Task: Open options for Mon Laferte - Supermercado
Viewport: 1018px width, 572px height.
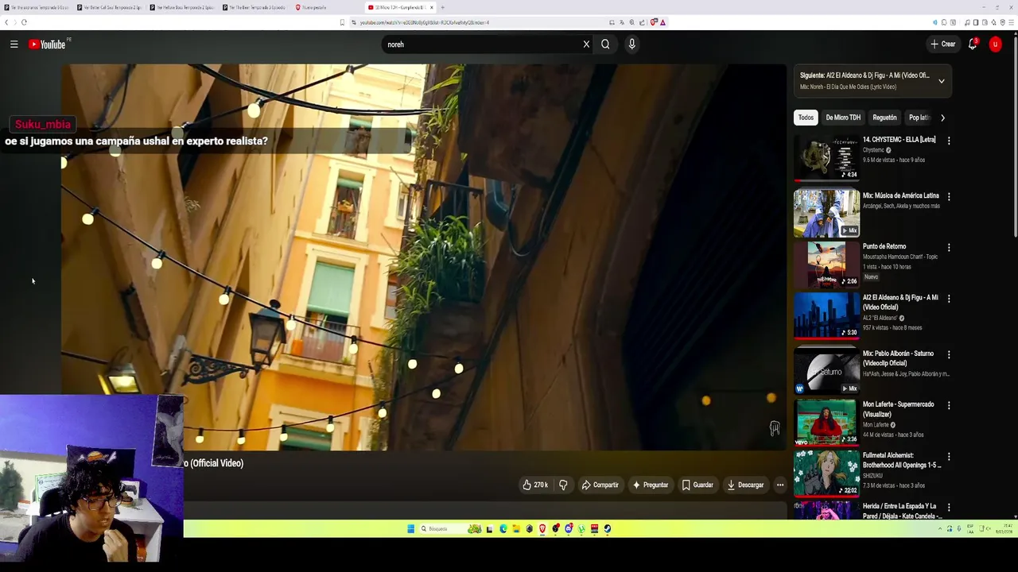Action: pyautogui.click(x=948, y=405)
